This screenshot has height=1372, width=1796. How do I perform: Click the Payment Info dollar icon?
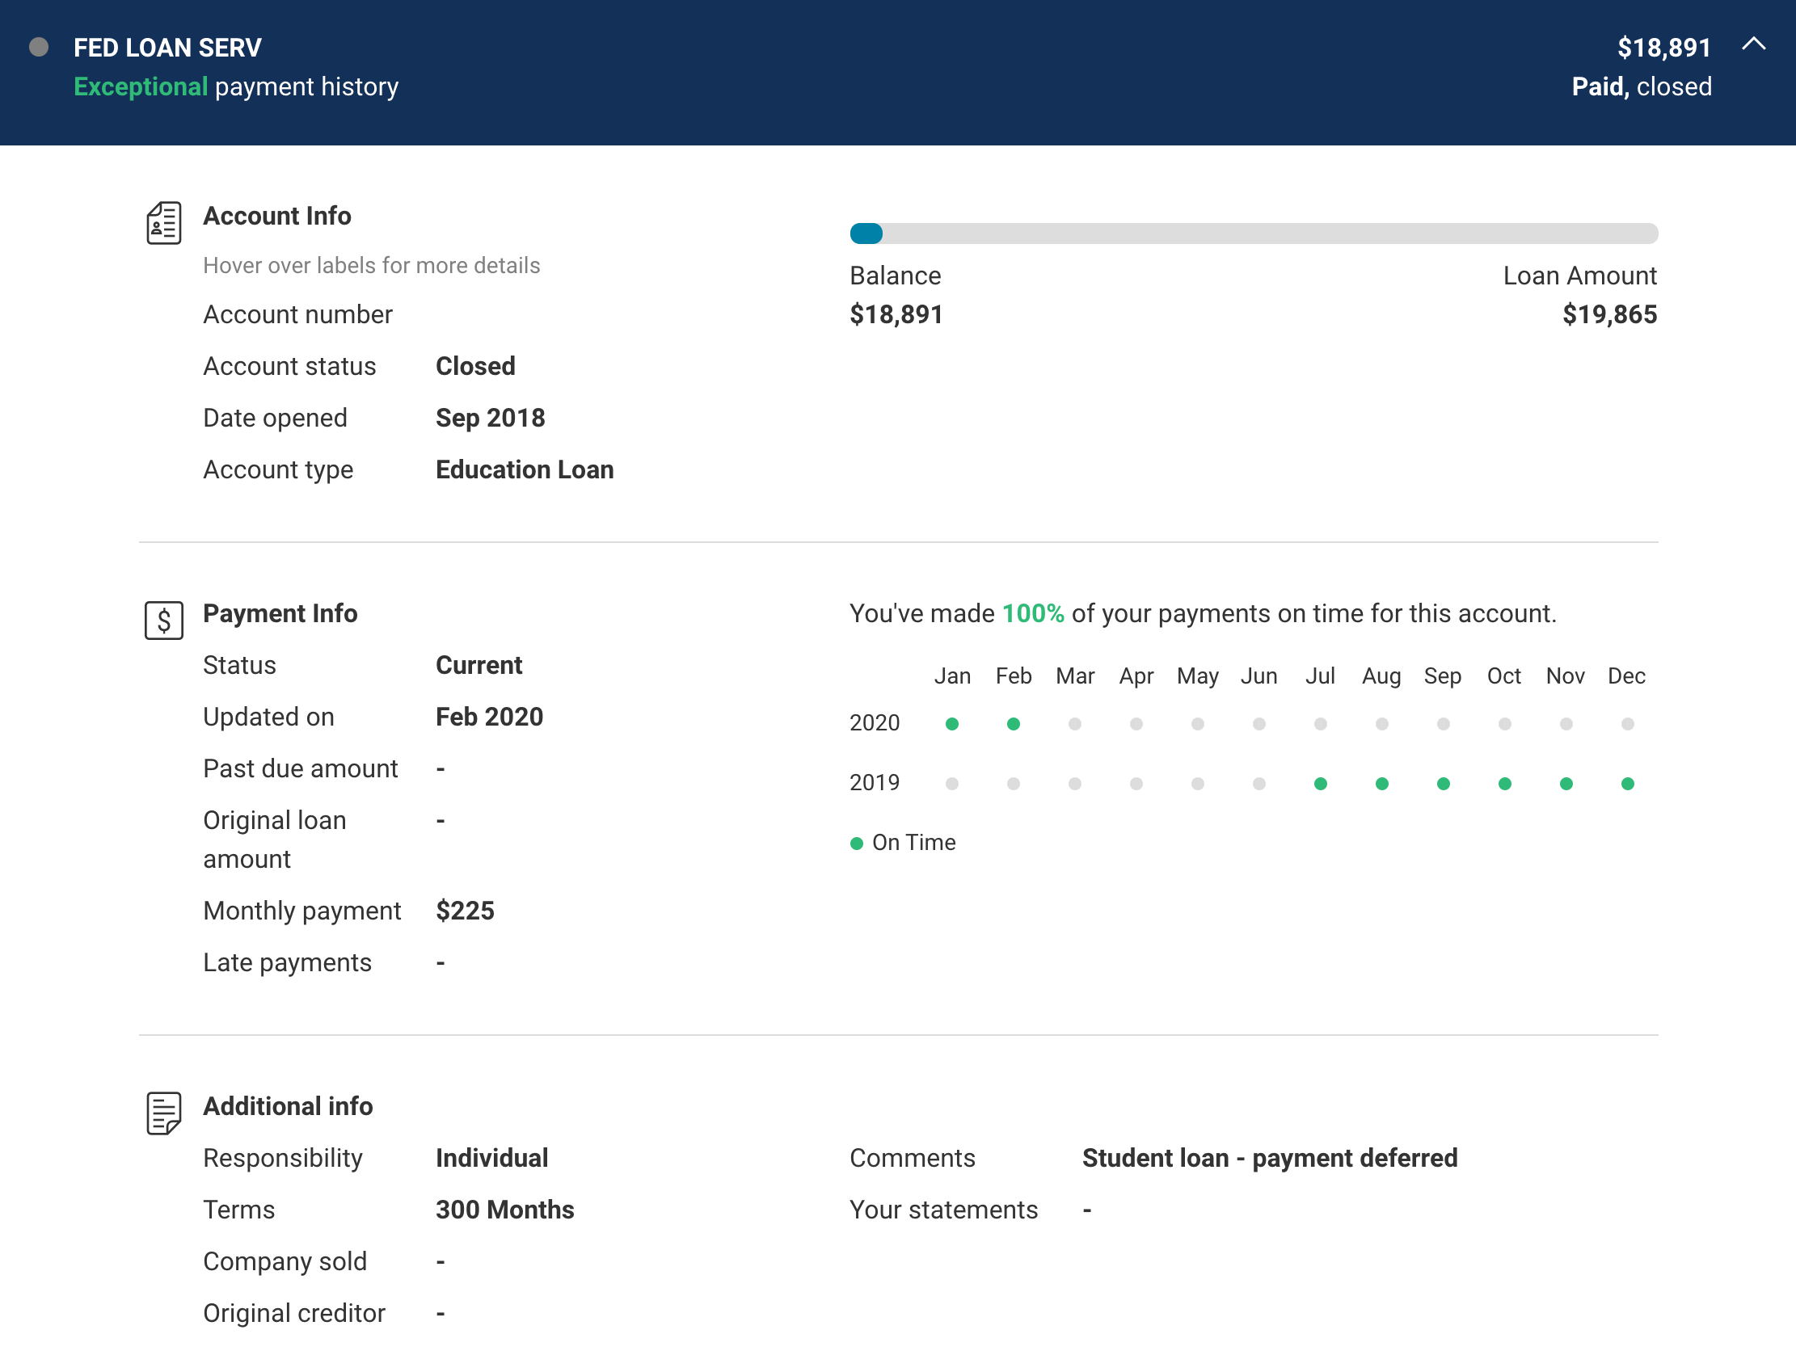point(163,621)
